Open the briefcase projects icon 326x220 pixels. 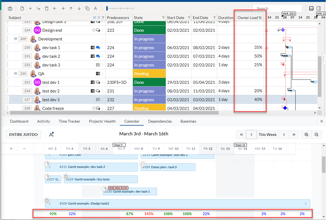point(10,8)
